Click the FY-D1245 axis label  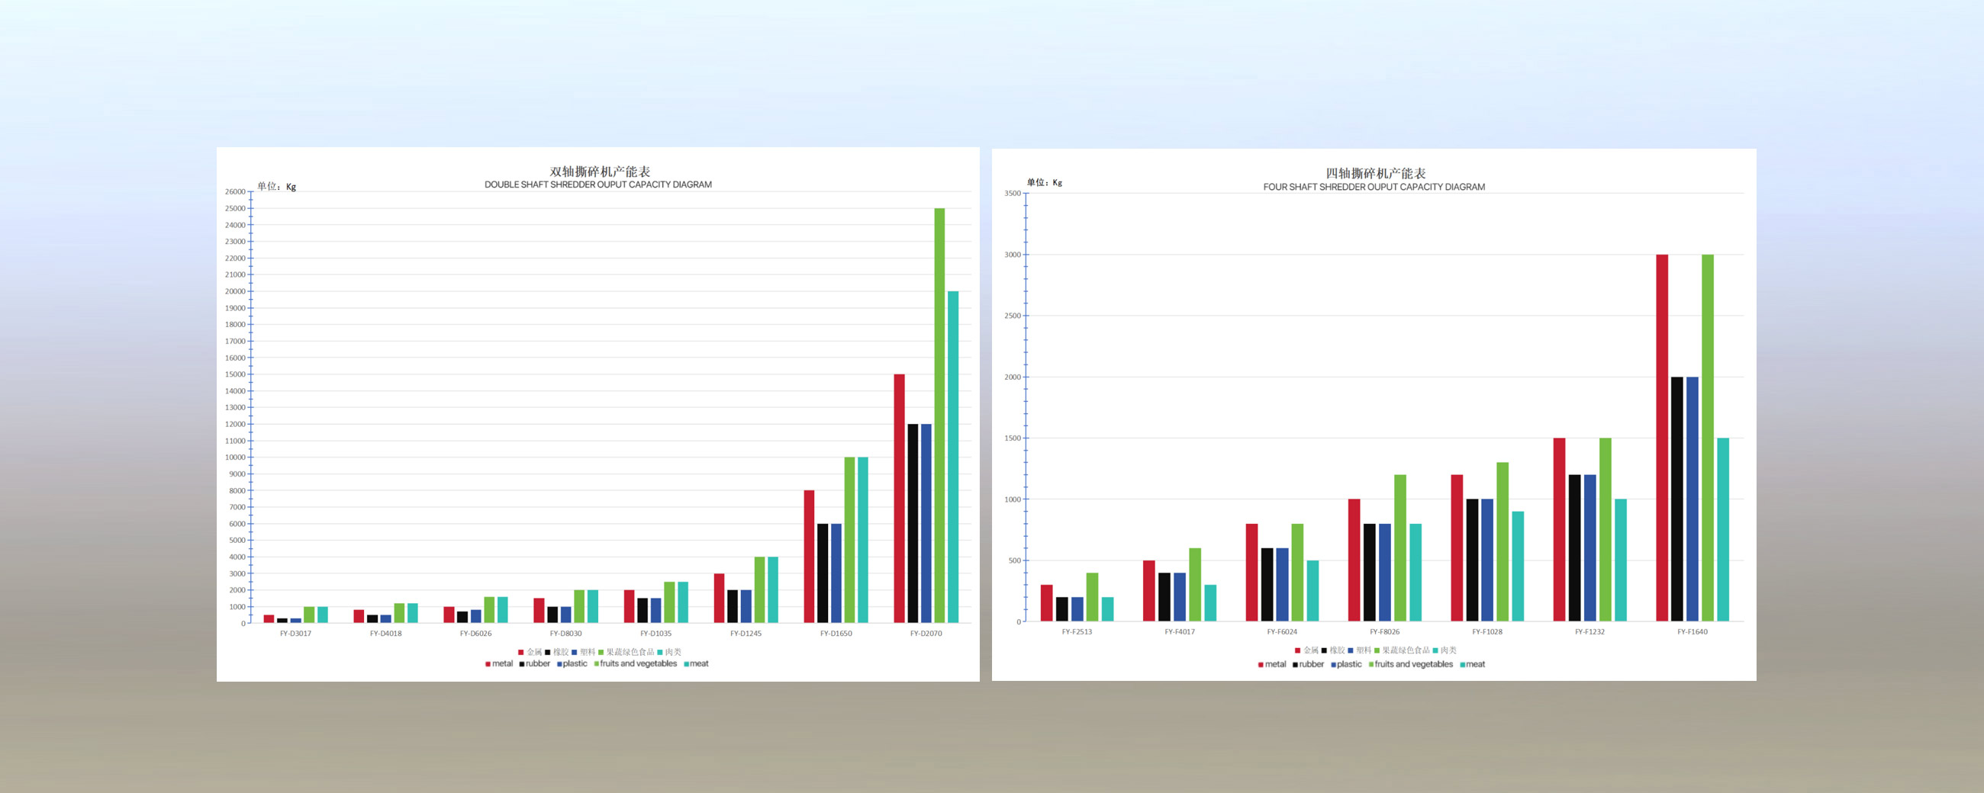(x=746, y=634)
